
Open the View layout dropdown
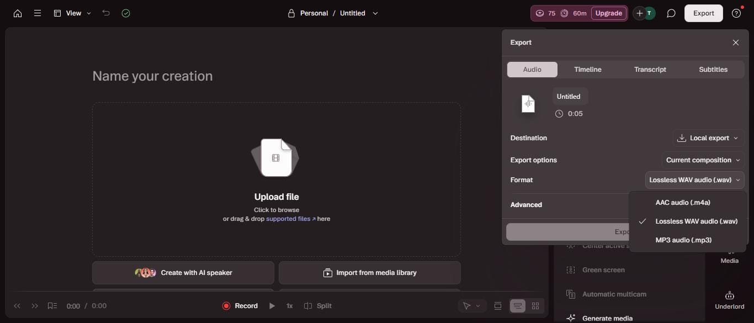point(72,13)
